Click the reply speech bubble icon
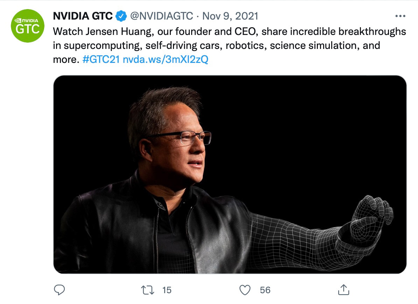This screenshot has width=418, height=304. pos(59,290)
